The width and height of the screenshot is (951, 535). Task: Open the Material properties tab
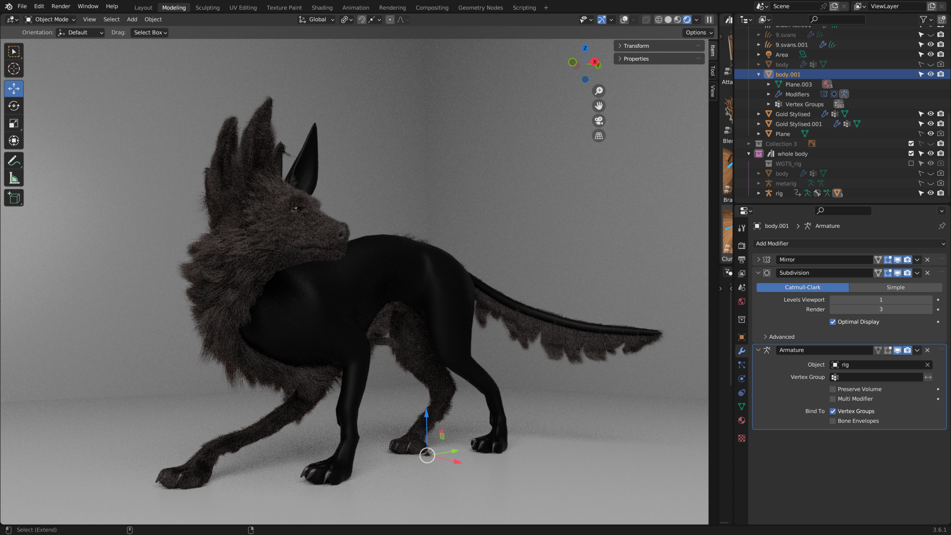742,421
